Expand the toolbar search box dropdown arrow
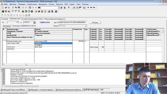The height and width of the screenshot is (94, 167). pyautogui.click(x=59, y=8)
